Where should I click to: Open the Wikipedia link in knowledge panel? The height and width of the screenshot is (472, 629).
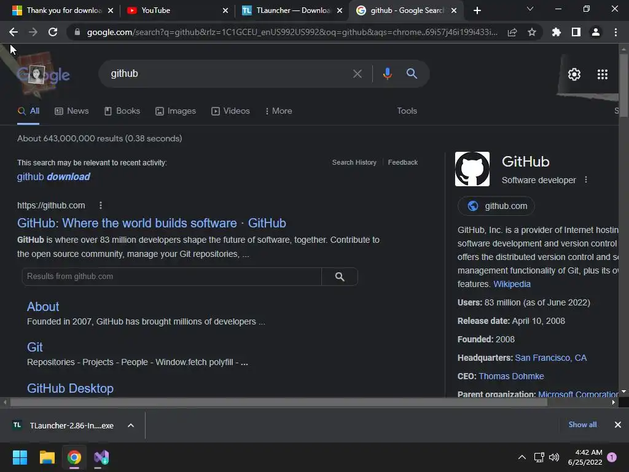512,284
